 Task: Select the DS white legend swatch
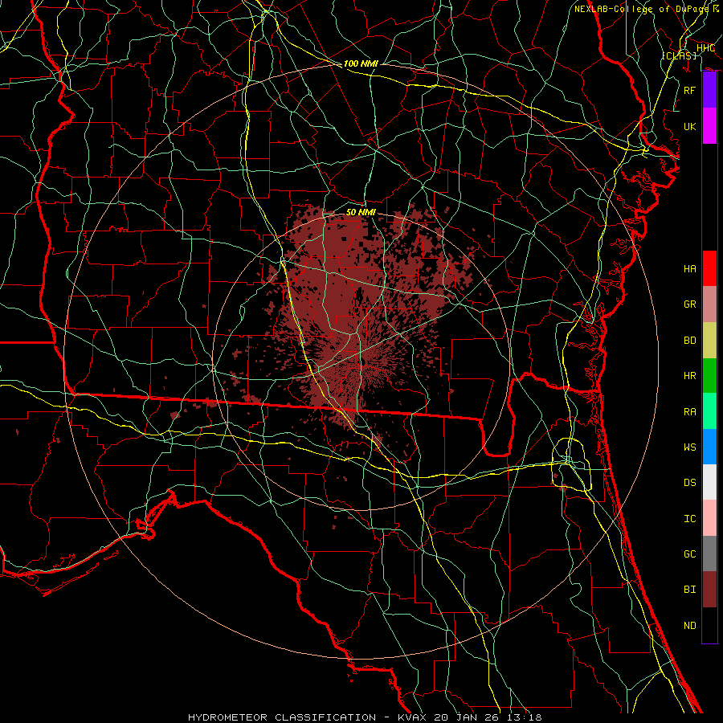click(x=709, y=482)
